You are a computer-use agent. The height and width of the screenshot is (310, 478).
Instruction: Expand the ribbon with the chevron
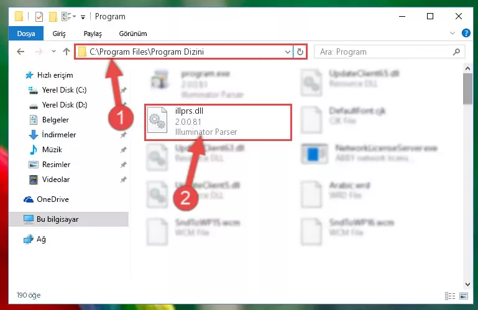pyautogui.click(x=453, y=33)
